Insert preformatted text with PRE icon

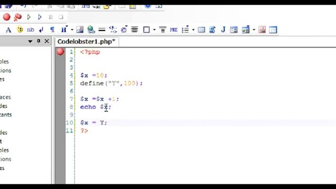(x=174, y=29)
